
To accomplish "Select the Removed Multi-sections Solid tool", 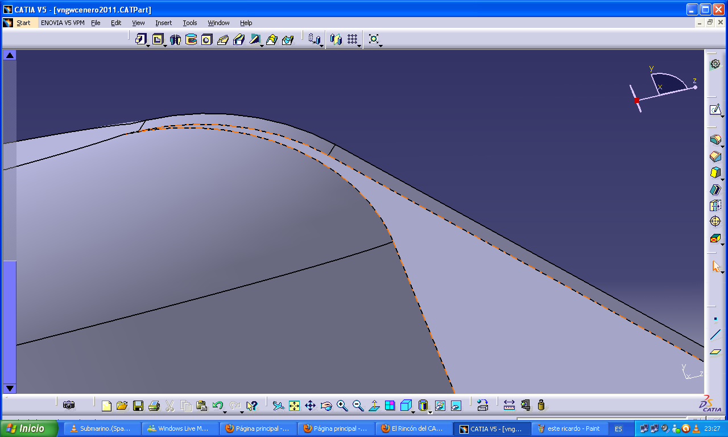I will click(x=288, y=39).
